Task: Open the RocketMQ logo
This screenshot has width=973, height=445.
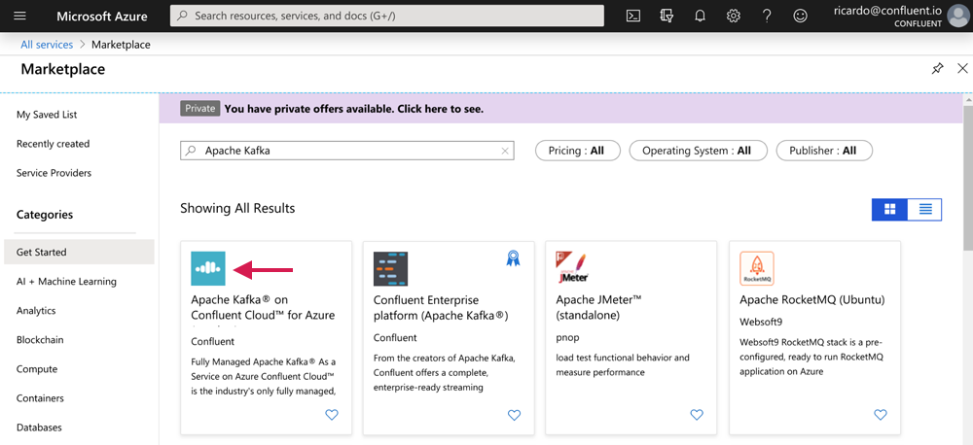Action: pyautogui.click(x=756, y=268)
